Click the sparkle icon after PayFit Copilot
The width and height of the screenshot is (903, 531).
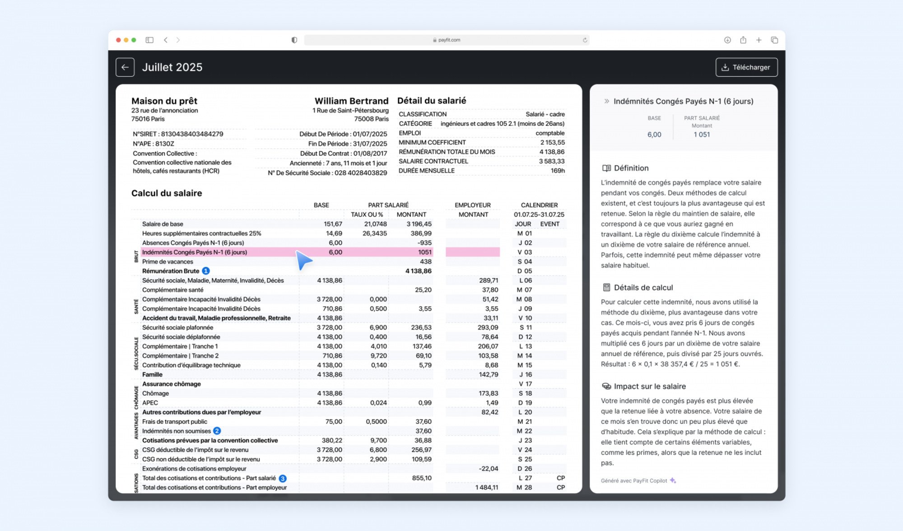point(673,480)
